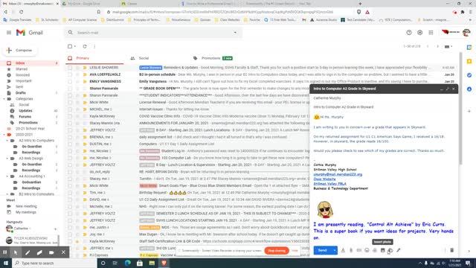The image size is (476, 268).
Task: Collapse the A4 Accounting 1 label
Action: (7, 176)
